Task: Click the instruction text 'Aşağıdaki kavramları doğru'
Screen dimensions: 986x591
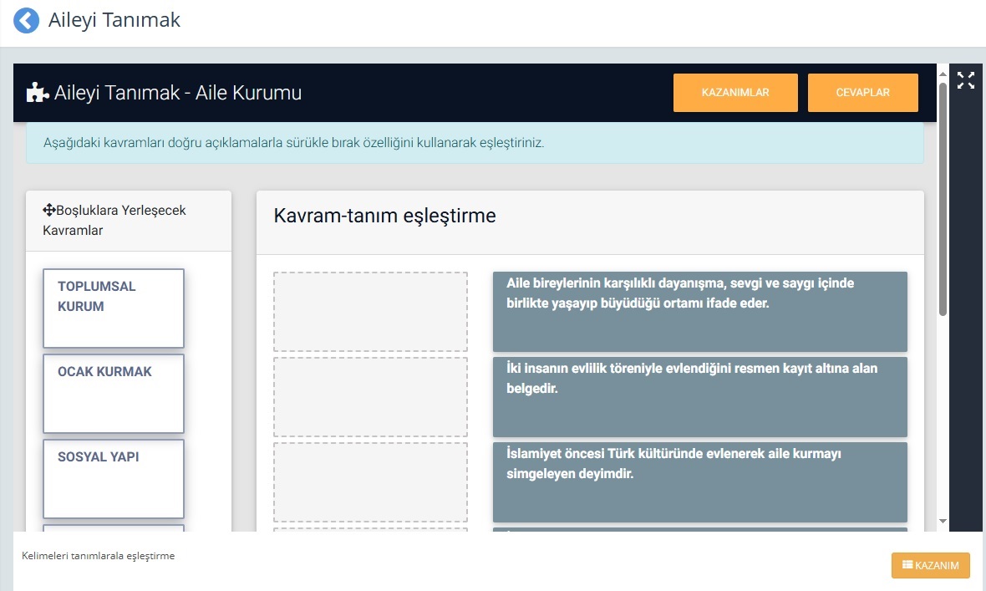Action: click(x=293, y=143)
